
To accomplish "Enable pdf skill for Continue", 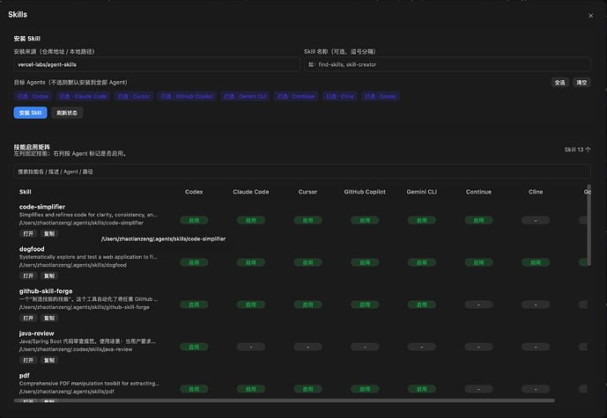I will (479, 389).
